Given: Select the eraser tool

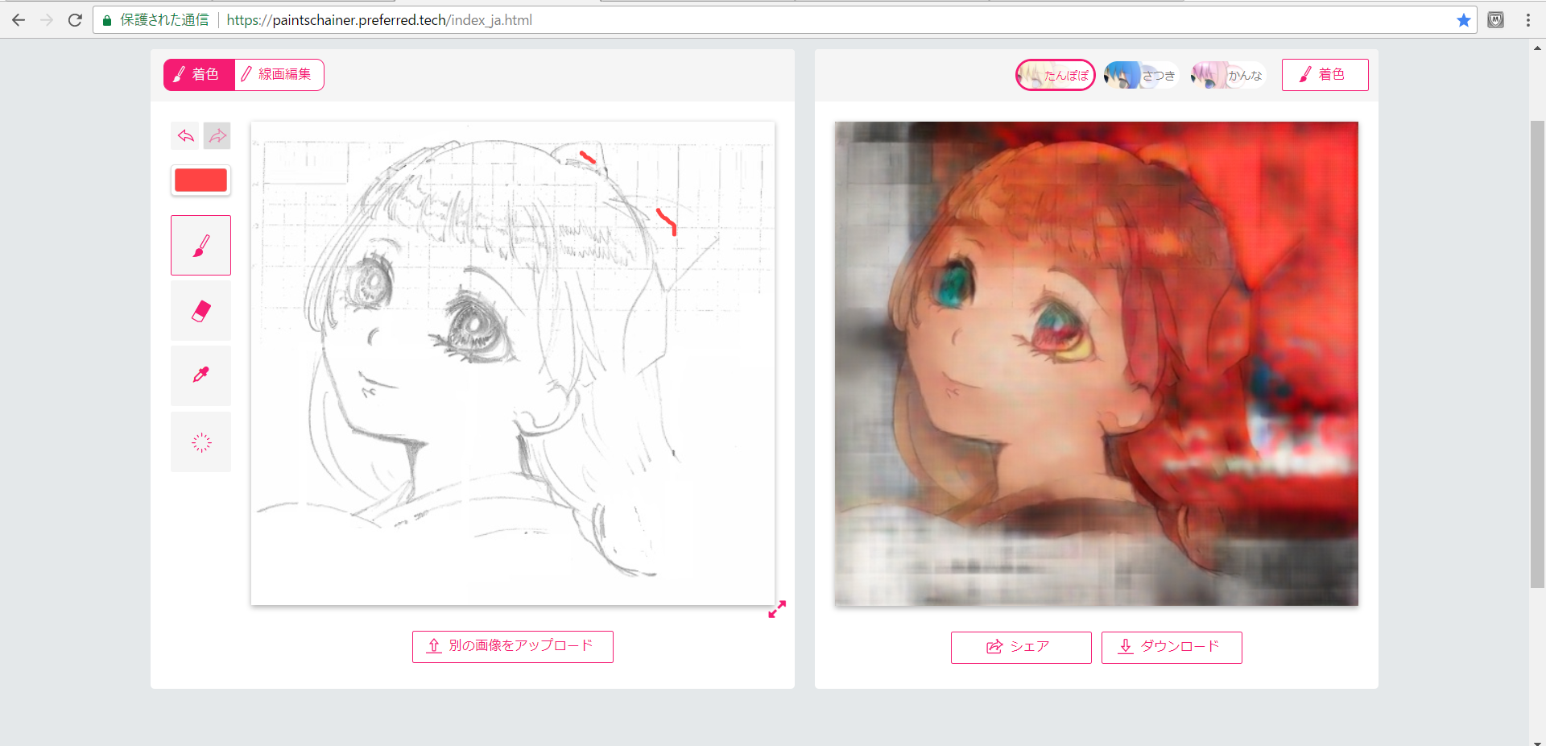Looking at the screenshot, I should [200, 311].
